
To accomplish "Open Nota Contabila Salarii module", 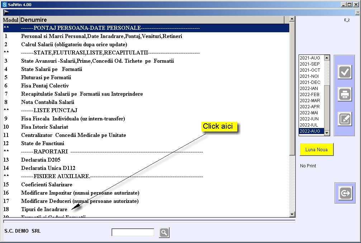I will tap(47, 102).
